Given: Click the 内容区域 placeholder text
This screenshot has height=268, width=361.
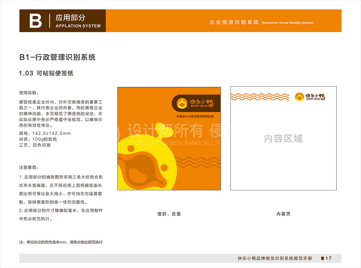Looking at the screenshot, I should pyautogui.click(x=283, y=139).
